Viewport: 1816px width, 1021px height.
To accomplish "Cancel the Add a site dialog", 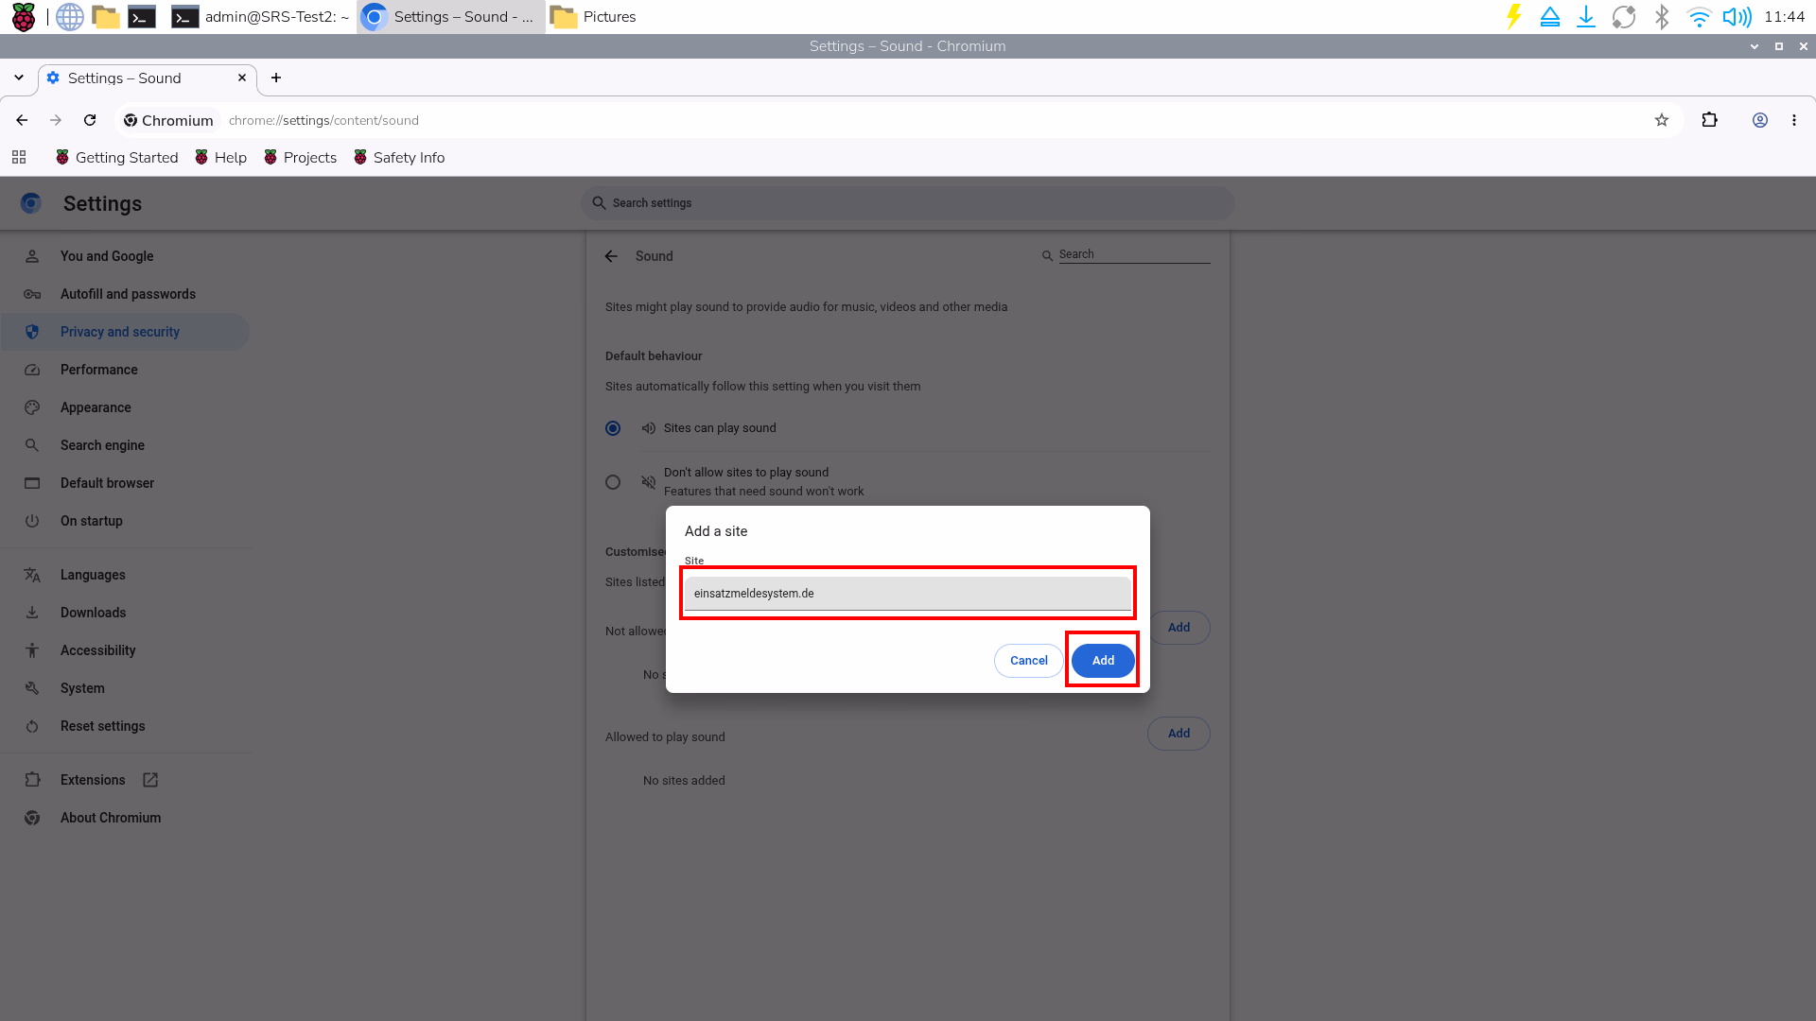I will 1028,660.
